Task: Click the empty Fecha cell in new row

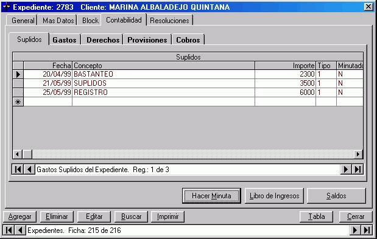Action: [48, 102]
